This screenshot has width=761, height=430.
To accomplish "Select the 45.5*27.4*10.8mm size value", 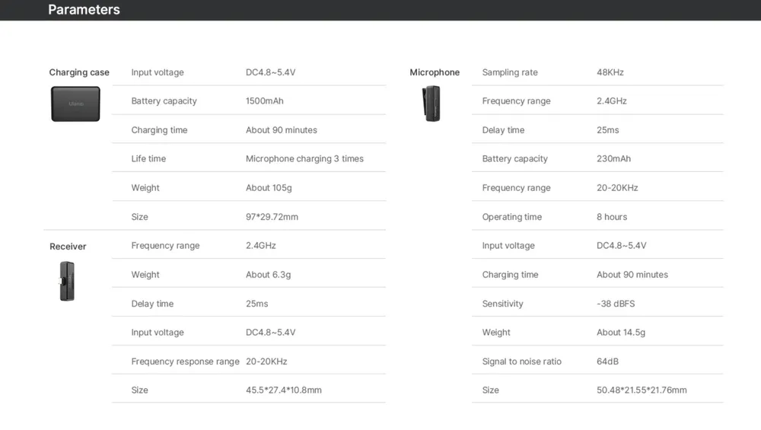I will pyautogui.click(x=283, y=390).
